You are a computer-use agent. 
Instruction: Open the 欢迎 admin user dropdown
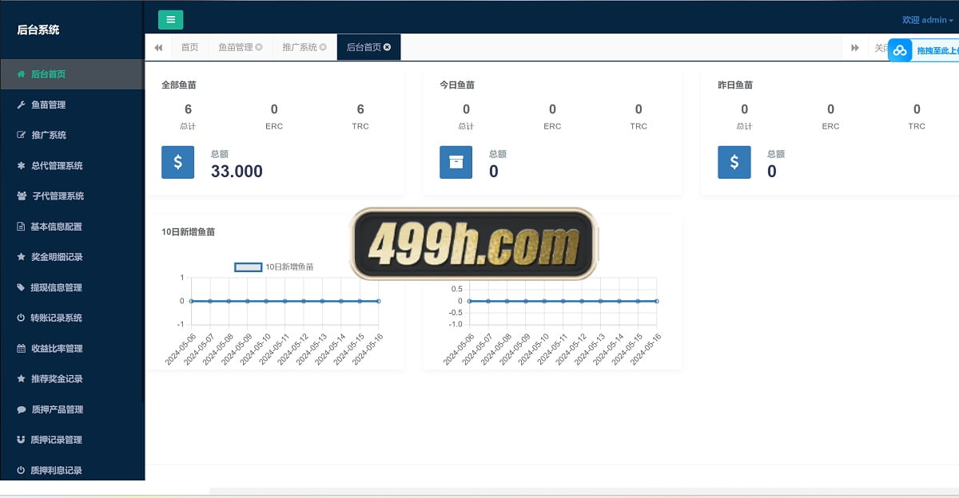tap(928, 20)
